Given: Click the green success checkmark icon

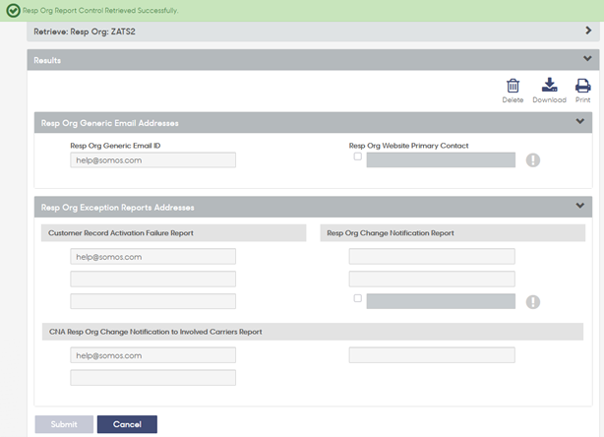Looking at the screenshot, I should pyautogui.click(x=13, y=11).
